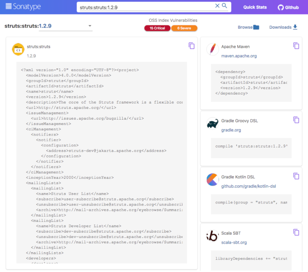Copy the struts:struts POM to clipboard

coord(191,46)
